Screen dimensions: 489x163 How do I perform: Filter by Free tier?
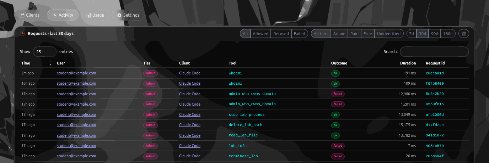coord(368,34)
